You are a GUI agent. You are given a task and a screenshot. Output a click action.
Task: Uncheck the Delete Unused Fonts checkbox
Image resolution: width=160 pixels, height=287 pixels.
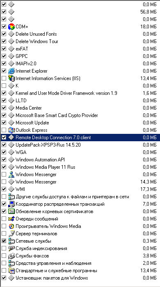pyautogui.click(x=4, y=34)
